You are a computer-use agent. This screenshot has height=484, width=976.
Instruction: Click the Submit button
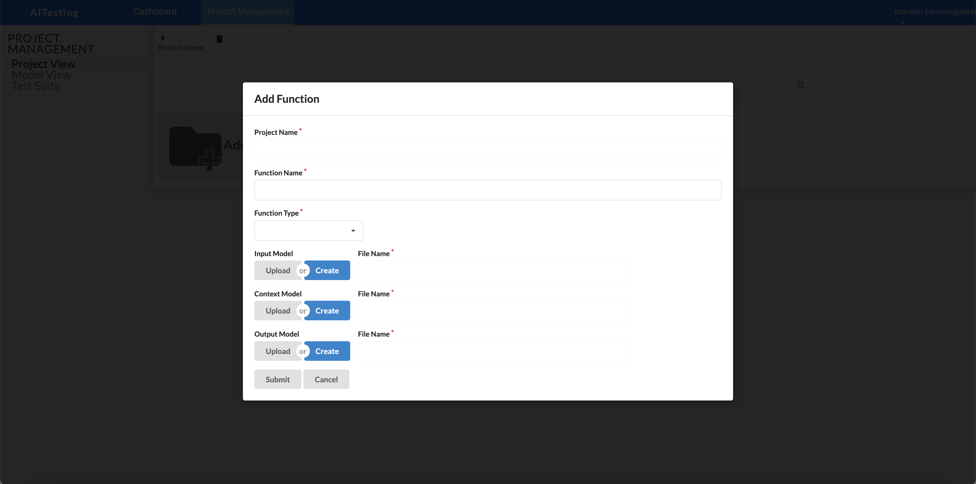pos(277,379)
